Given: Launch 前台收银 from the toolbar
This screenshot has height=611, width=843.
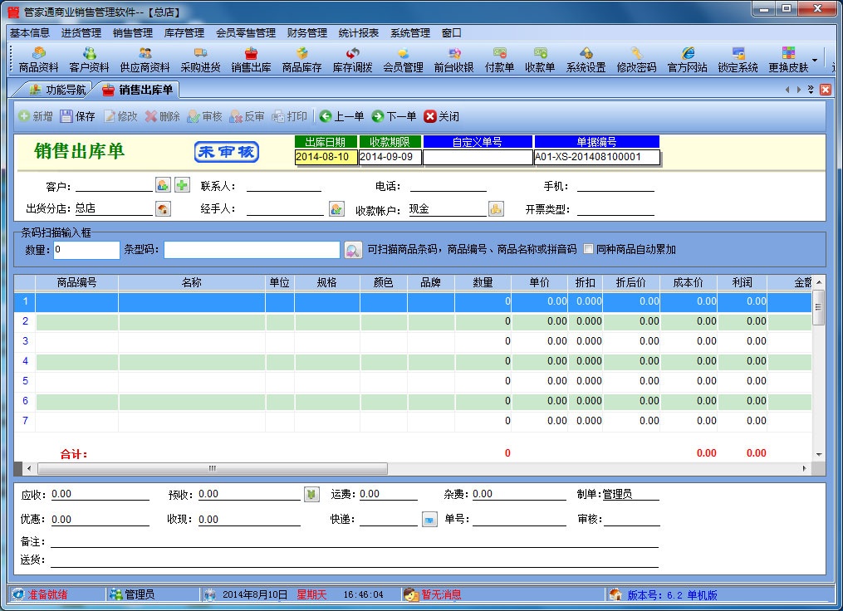Looking at the screenshot, I should (x=453, y=59).
